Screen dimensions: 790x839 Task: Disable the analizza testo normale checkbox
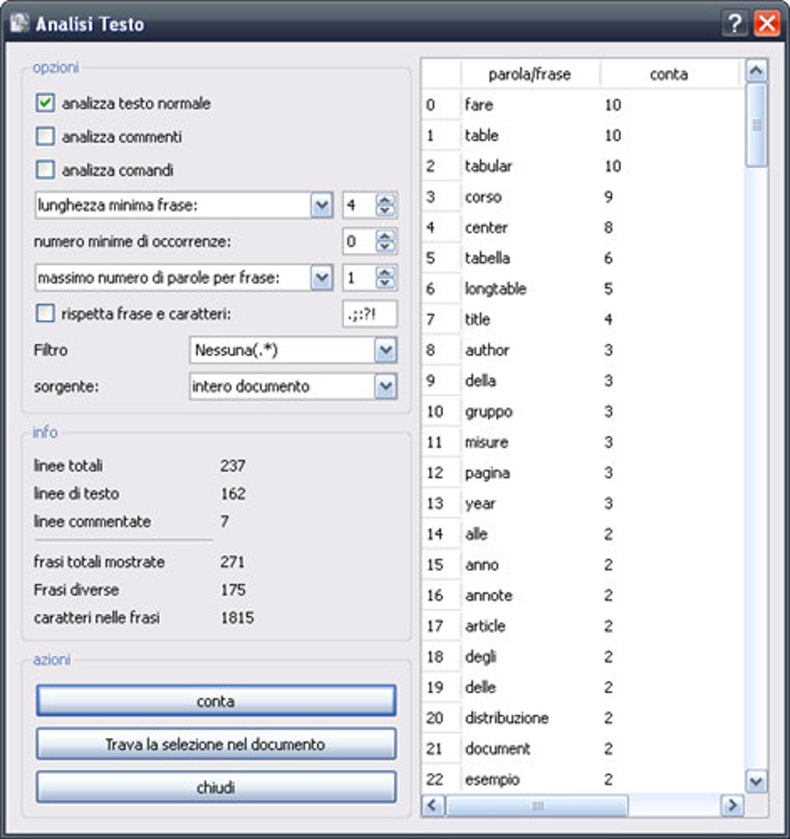click(43, 102)
